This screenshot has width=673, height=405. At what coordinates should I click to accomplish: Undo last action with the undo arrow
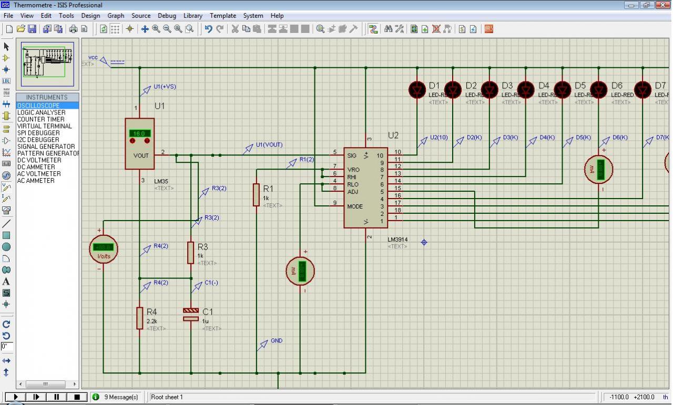(208, 29)
